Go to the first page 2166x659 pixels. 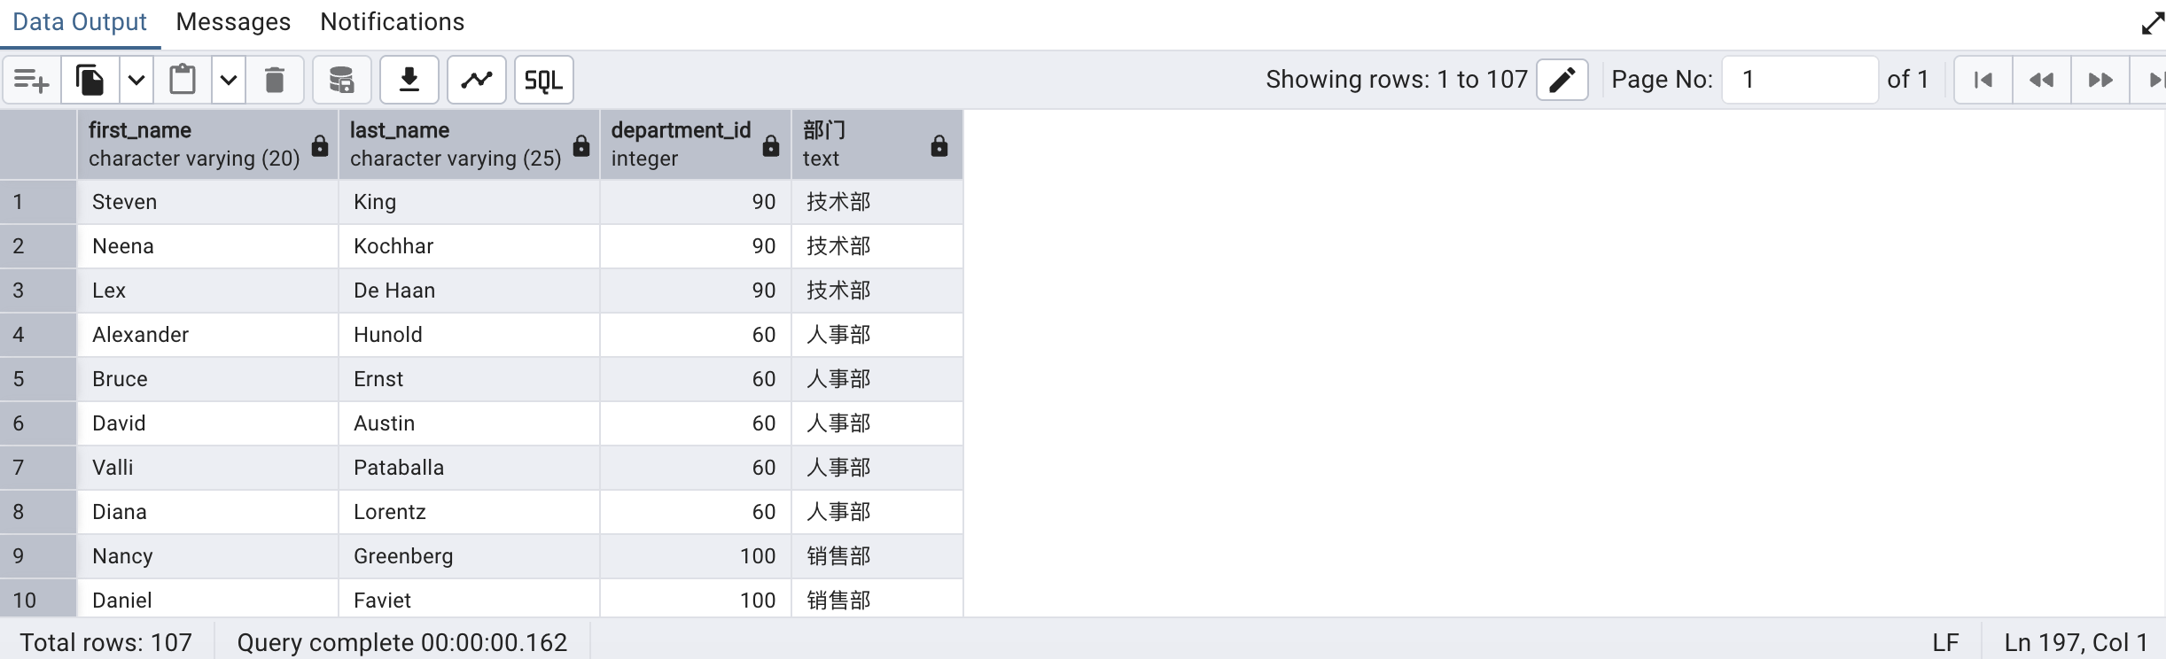point(1983,80)
